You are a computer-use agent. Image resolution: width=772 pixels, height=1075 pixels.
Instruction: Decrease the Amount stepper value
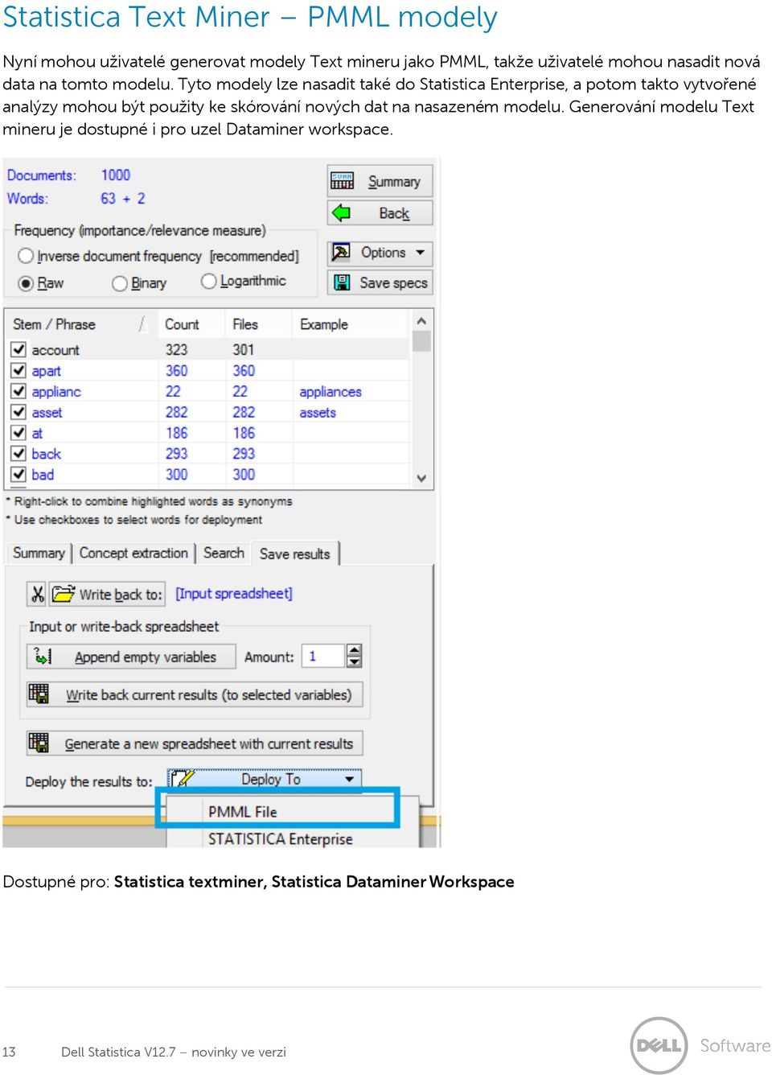pyautogui.click(x=354, y=662)
